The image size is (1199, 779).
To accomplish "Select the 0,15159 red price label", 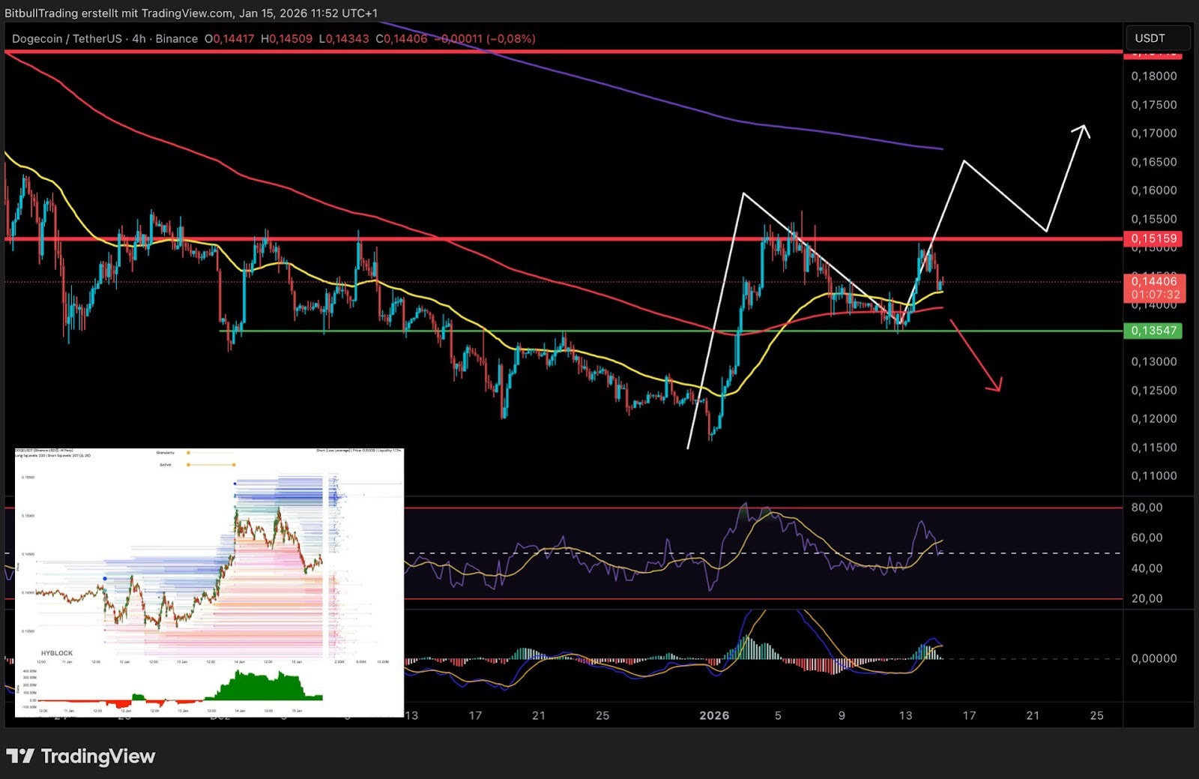I will click(1153, 238).
